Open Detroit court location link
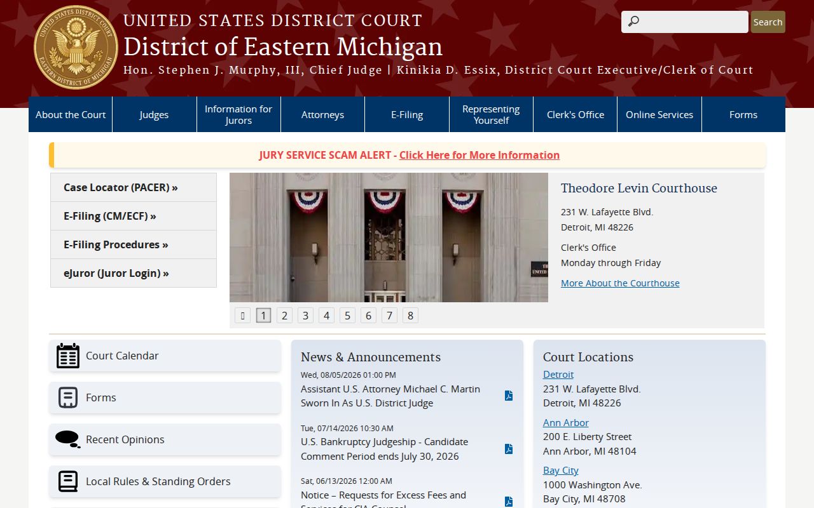The image size is (814, 508). (x=558, y=375)
